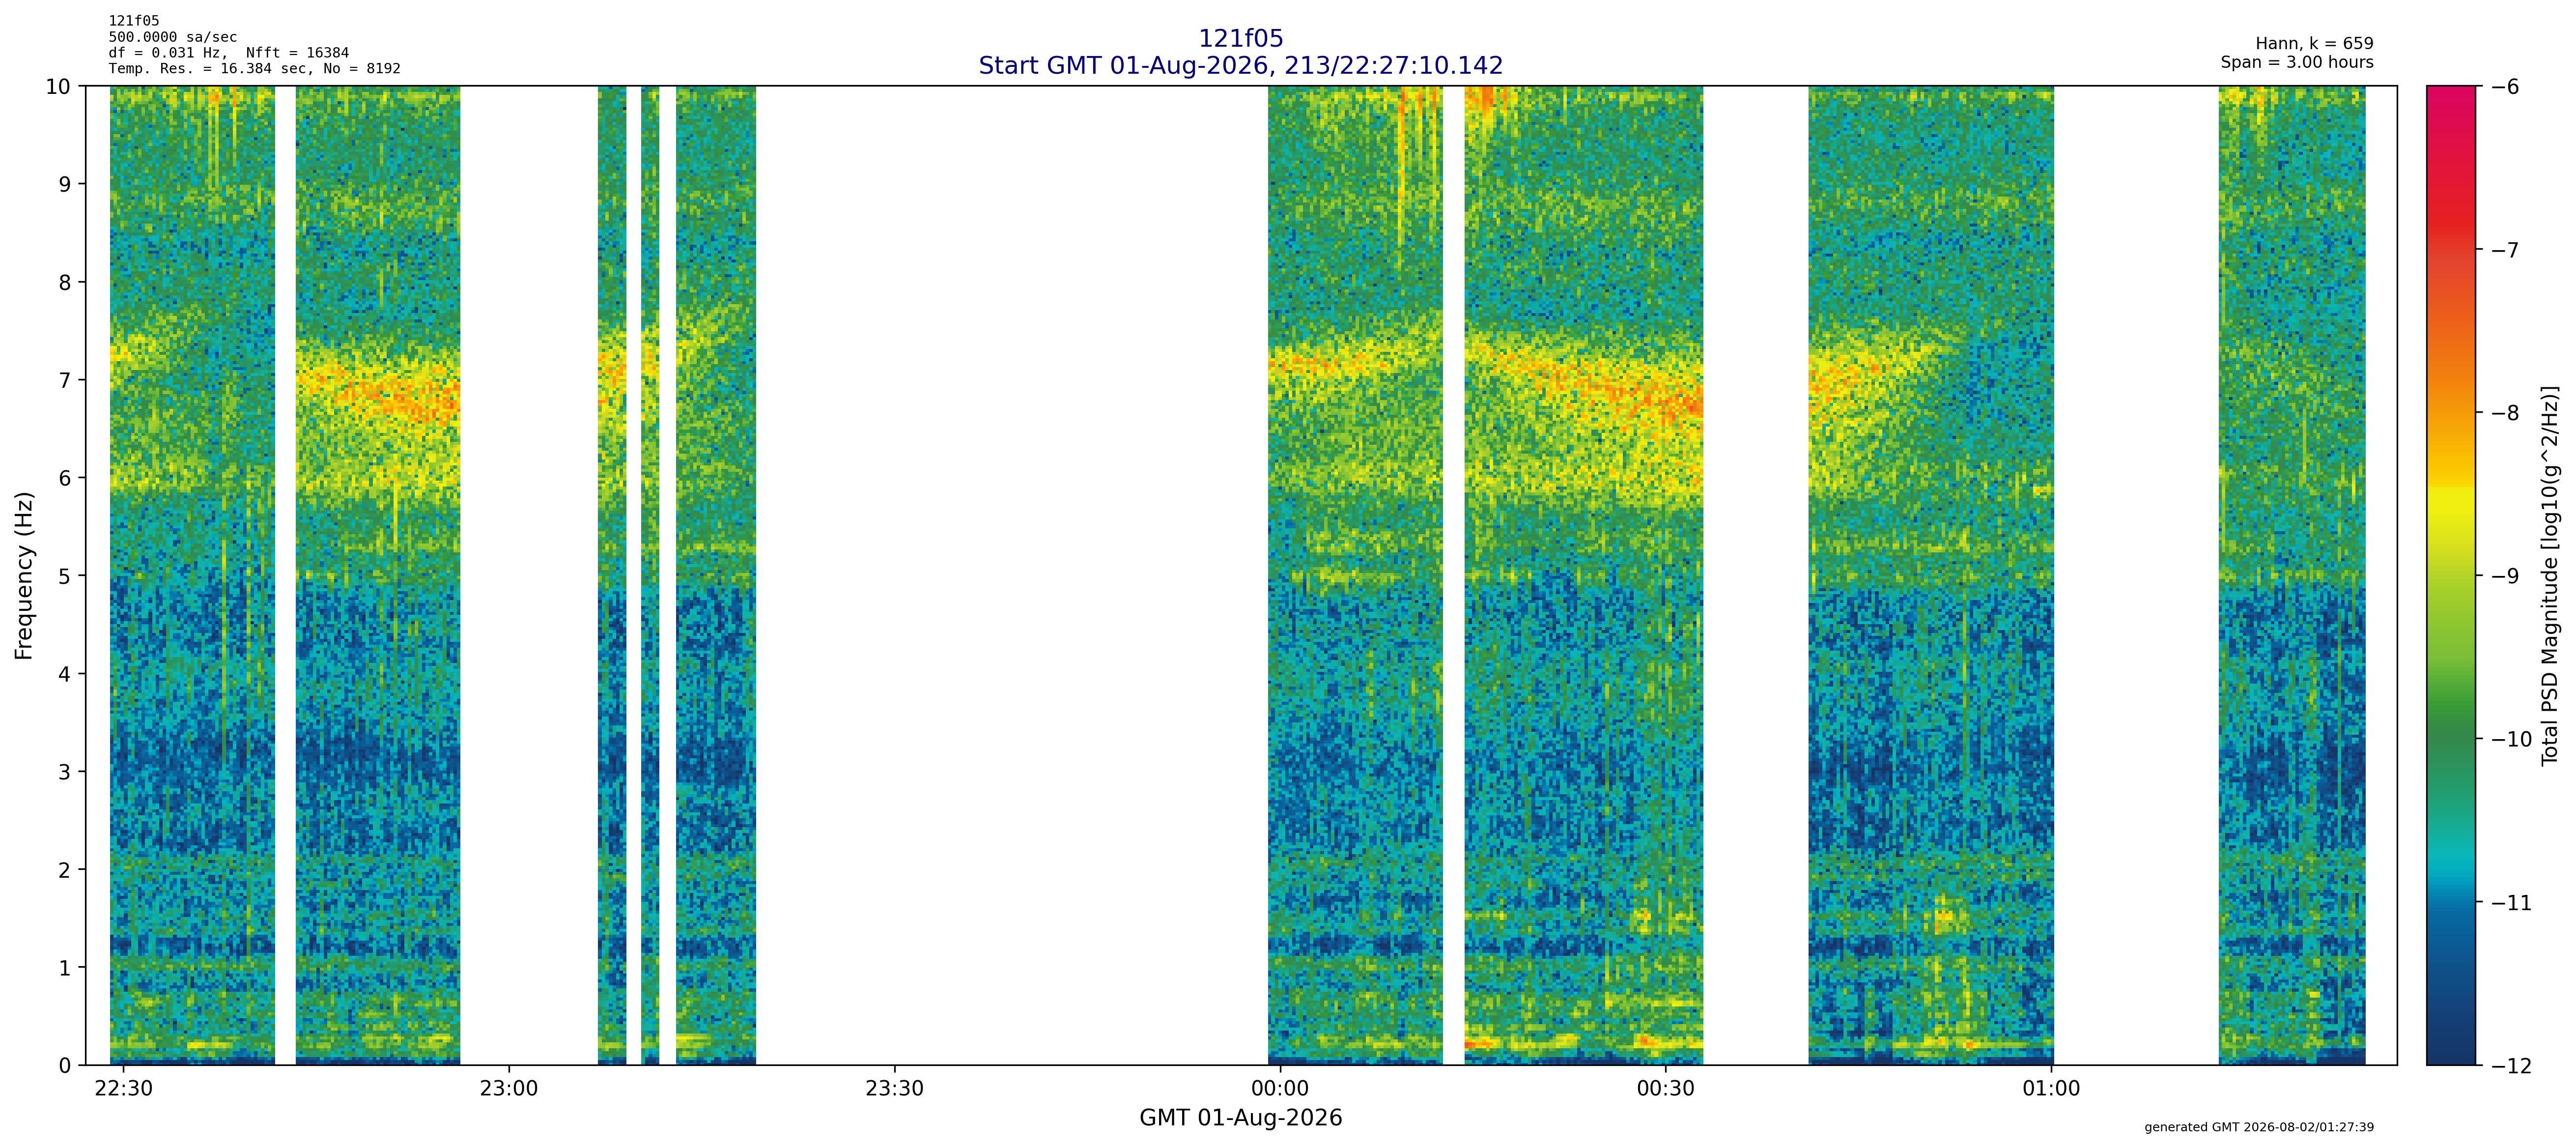Image resolution: width=2576 pixels, height=1148 pixels.
Task: Select the frequency axis tick label "9"
Action: (x=66, y=185)
